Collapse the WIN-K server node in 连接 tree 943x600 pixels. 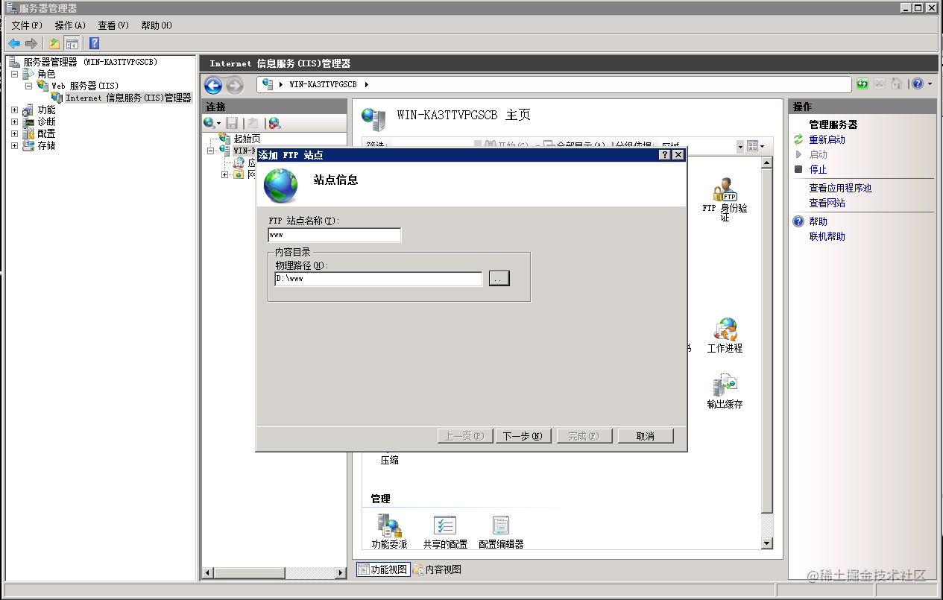point(211,151)
